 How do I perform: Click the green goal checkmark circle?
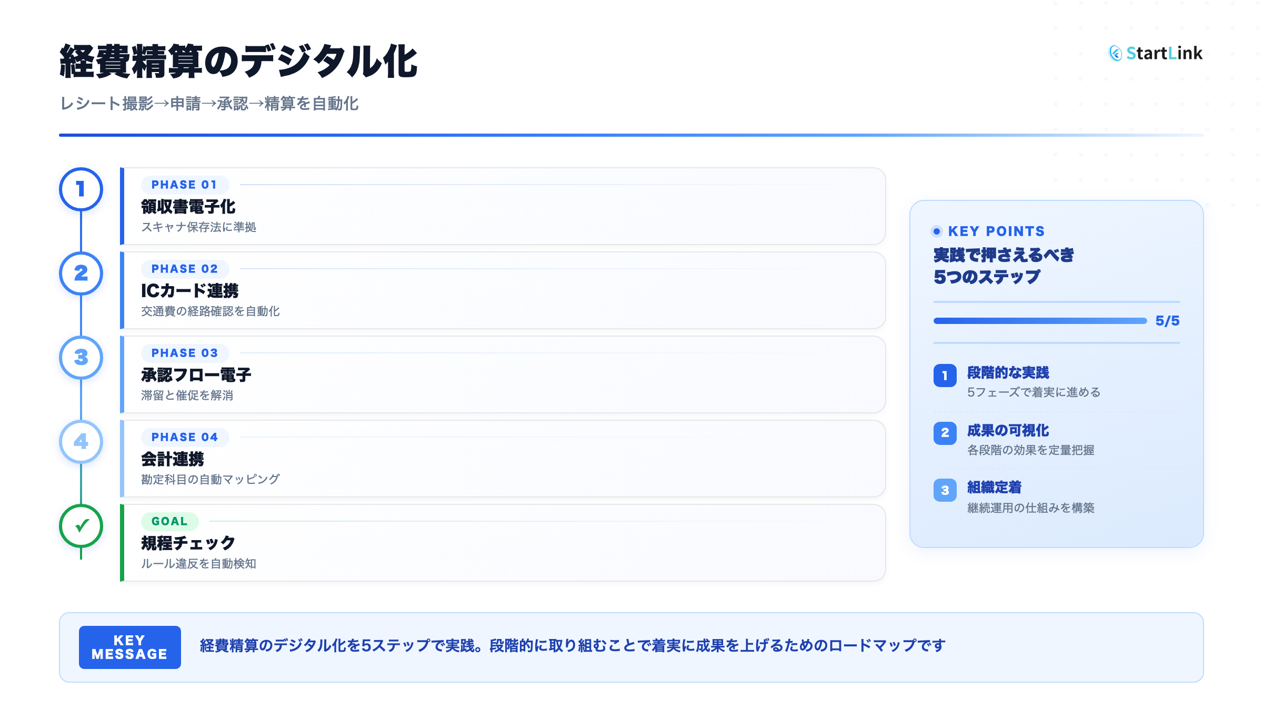point(81,526)
